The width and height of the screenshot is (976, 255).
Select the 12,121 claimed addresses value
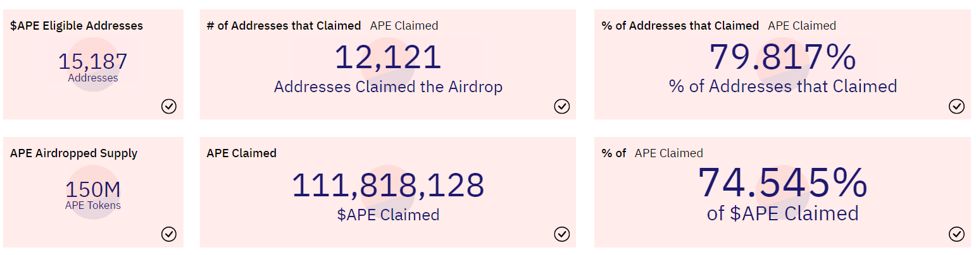click(387, 57)
